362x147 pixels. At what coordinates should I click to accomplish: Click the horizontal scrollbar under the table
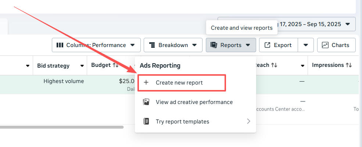(62, 127)
